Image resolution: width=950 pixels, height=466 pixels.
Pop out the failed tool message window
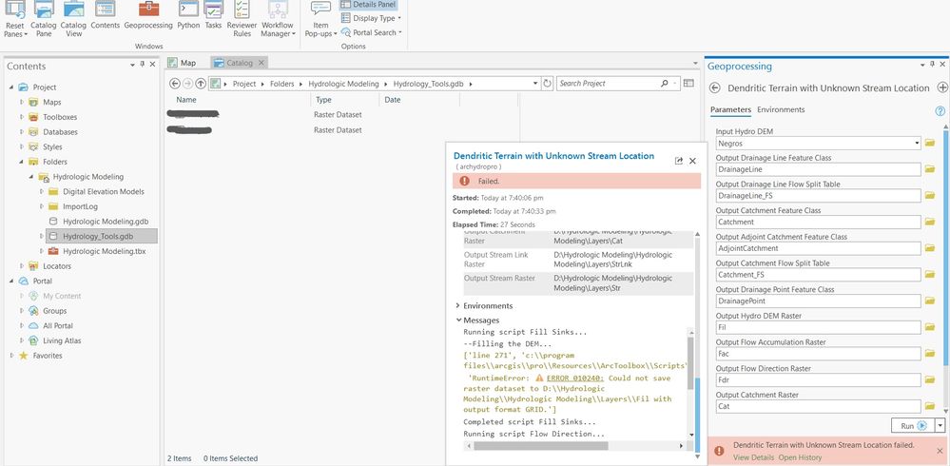(679, 161)
